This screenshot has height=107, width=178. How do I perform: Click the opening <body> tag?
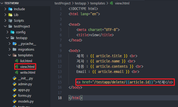pos(74,51)
